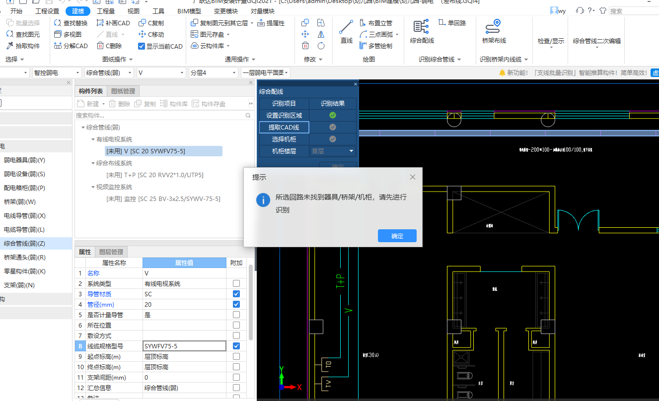Image resolution: width=659 pixels, height=401 pixels.
Task: Click the rotate icon in 修改 group
Action: 321,46
